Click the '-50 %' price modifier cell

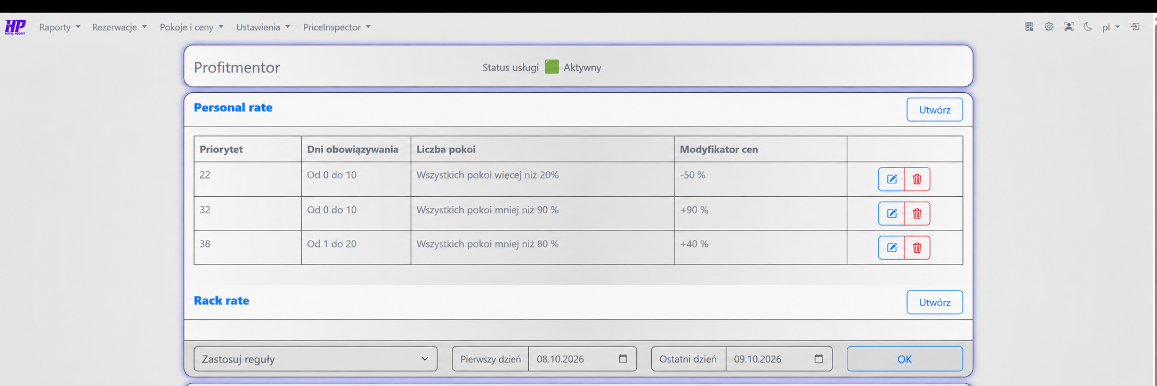tap(760, 179)
